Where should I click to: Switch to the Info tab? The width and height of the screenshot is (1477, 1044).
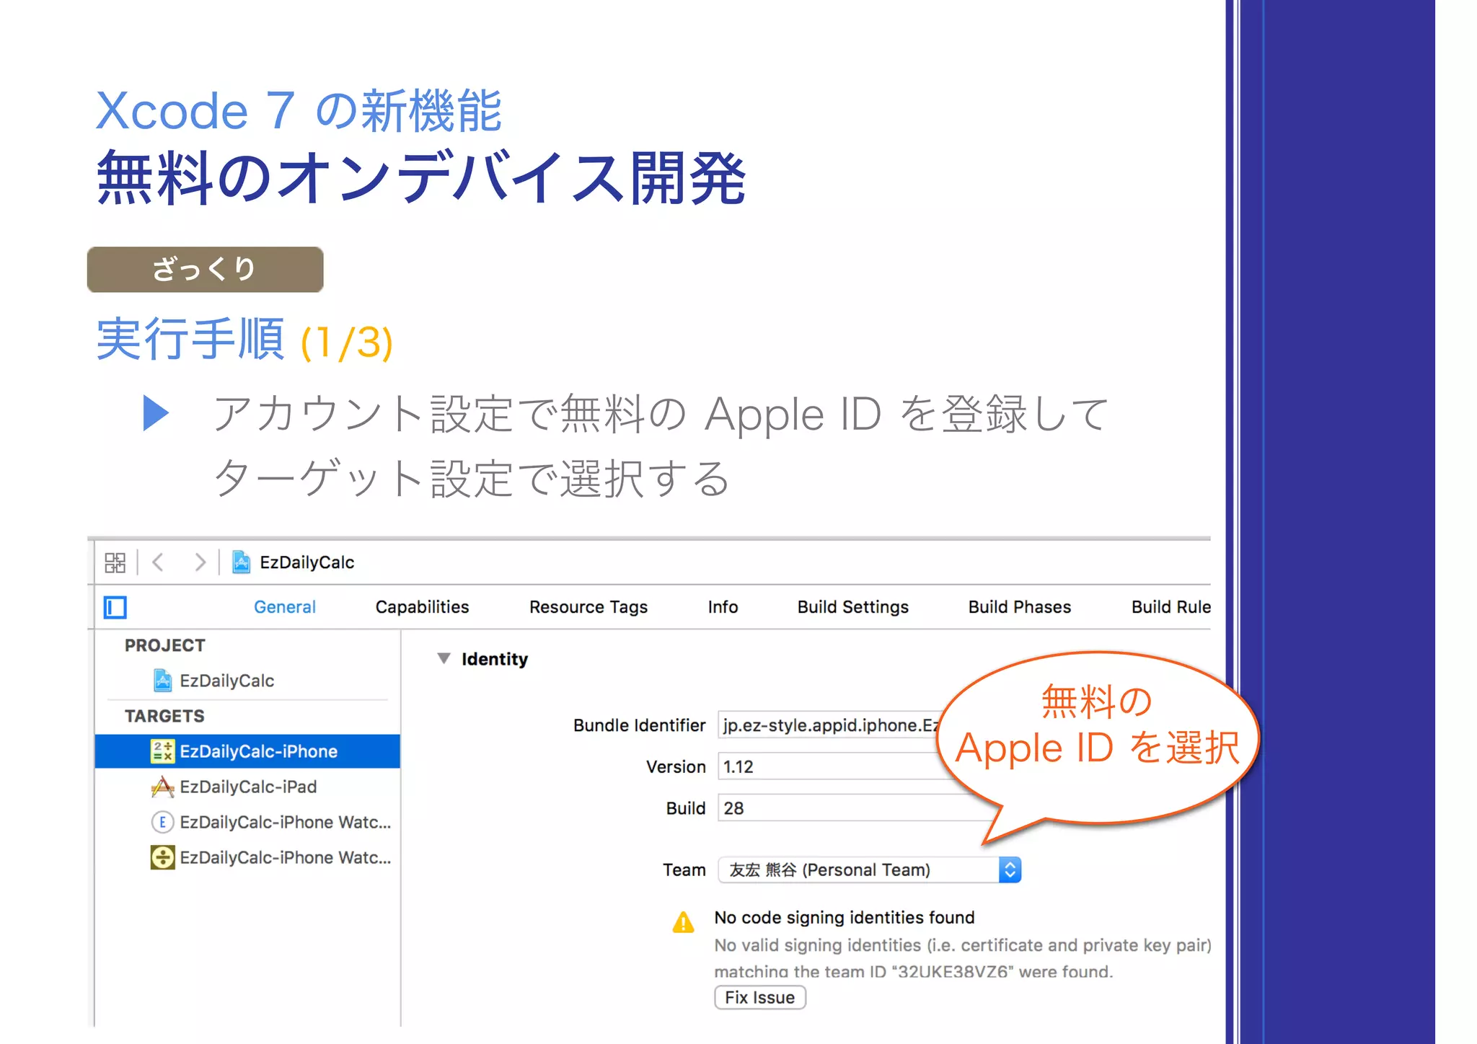pyautogui.click(x=723, y=607)
